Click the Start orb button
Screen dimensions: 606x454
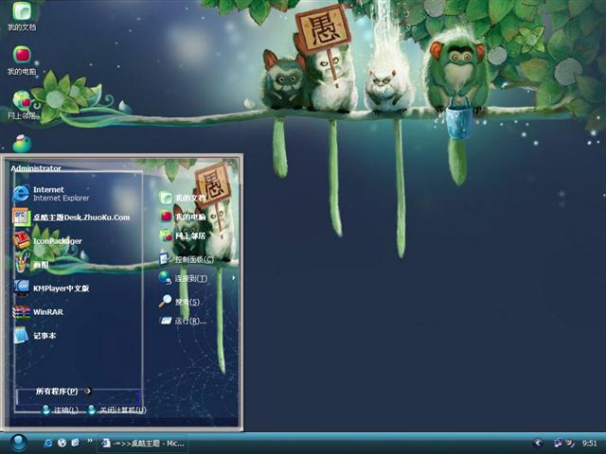(x=18, y=443)
